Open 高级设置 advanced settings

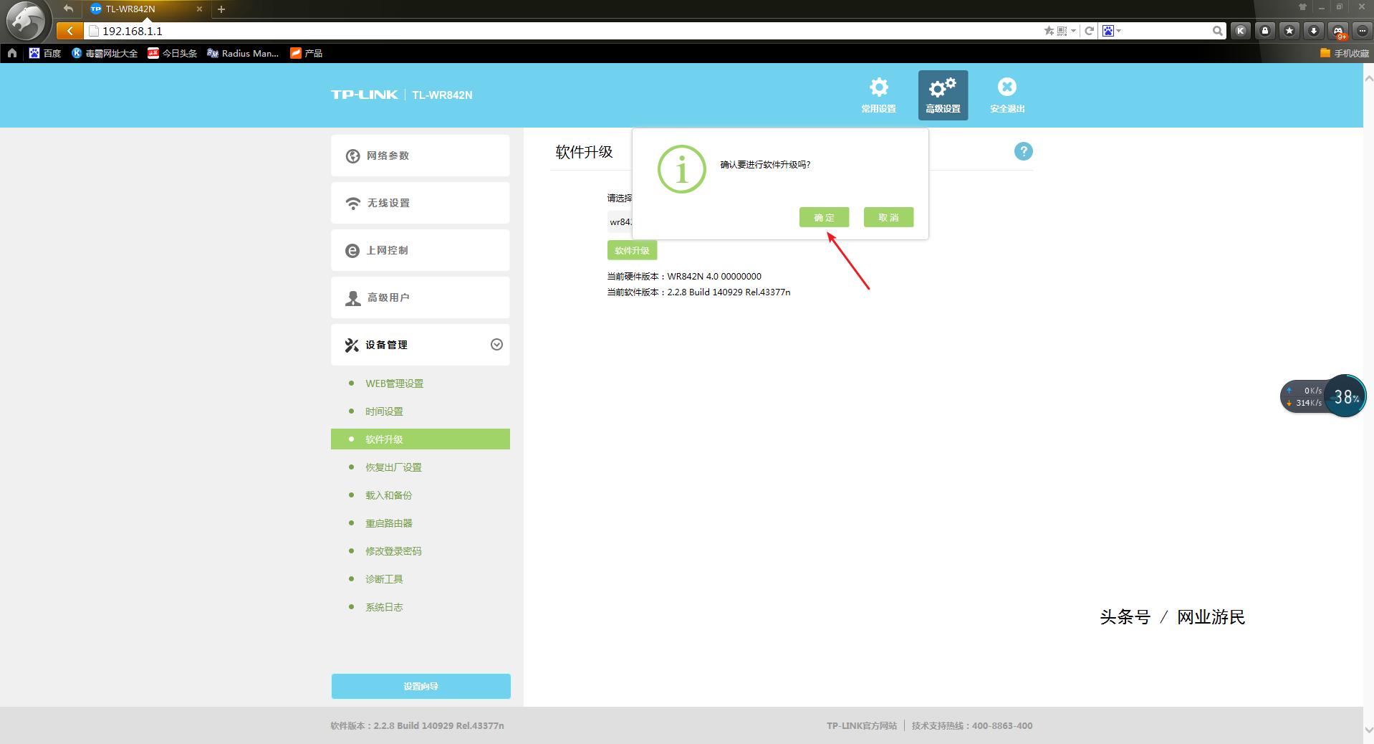click(x=943, y=95)
